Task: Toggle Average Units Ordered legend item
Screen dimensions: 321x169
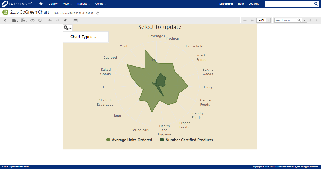Action: [x=129, y=140]
